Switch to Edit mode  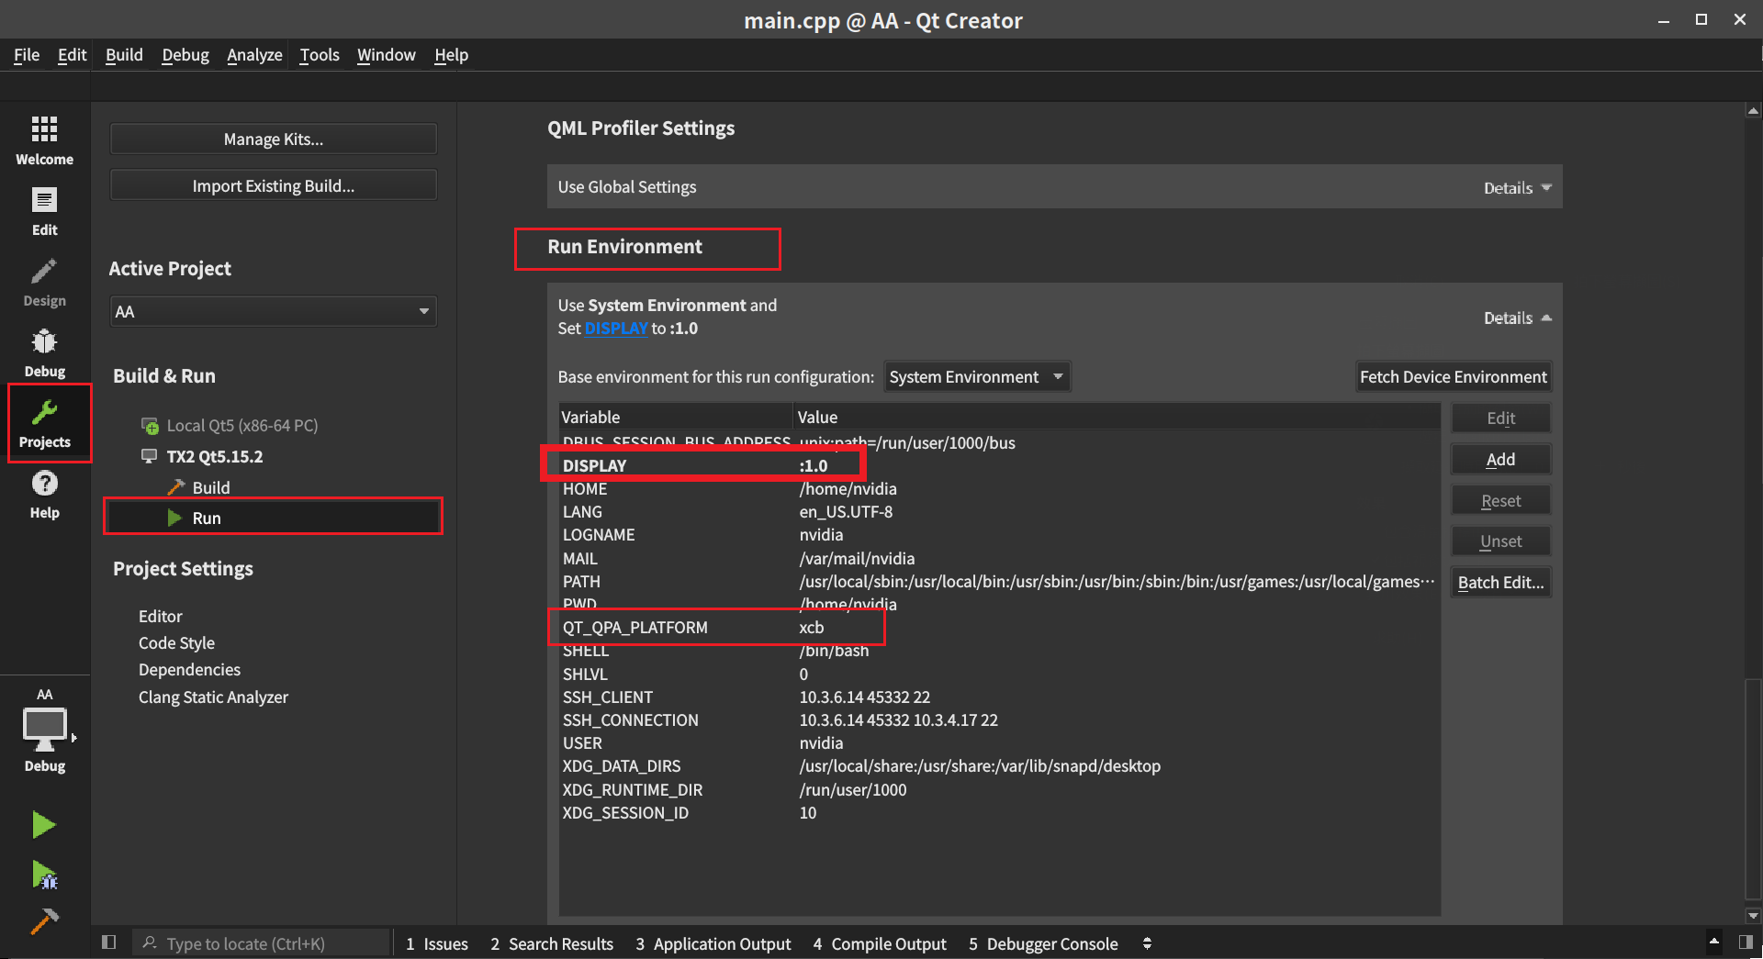click(x=44, y=209)
